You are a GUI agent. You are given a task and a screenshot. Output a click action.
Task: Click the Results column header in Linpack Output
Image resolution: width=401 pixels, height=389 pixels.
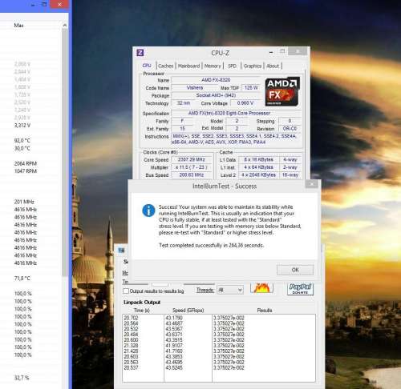point(265,311)
